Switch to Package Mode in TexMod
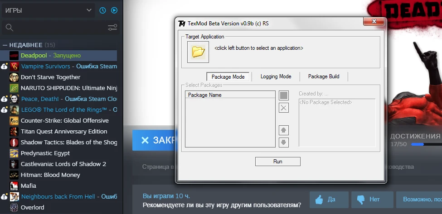This screenshot has width=442, height=214. coord(228,77)
